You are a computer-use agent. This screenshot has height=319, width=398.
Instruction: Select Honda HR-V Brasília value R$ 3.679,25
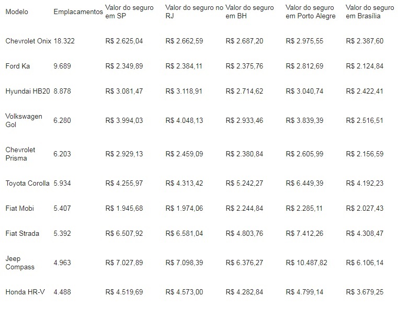pos(365,292)
